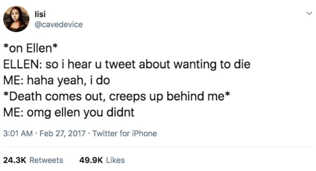The image size is (316, 171).
Task: Click the 'Death comes out' tweet line
Action: click(117, 96)
